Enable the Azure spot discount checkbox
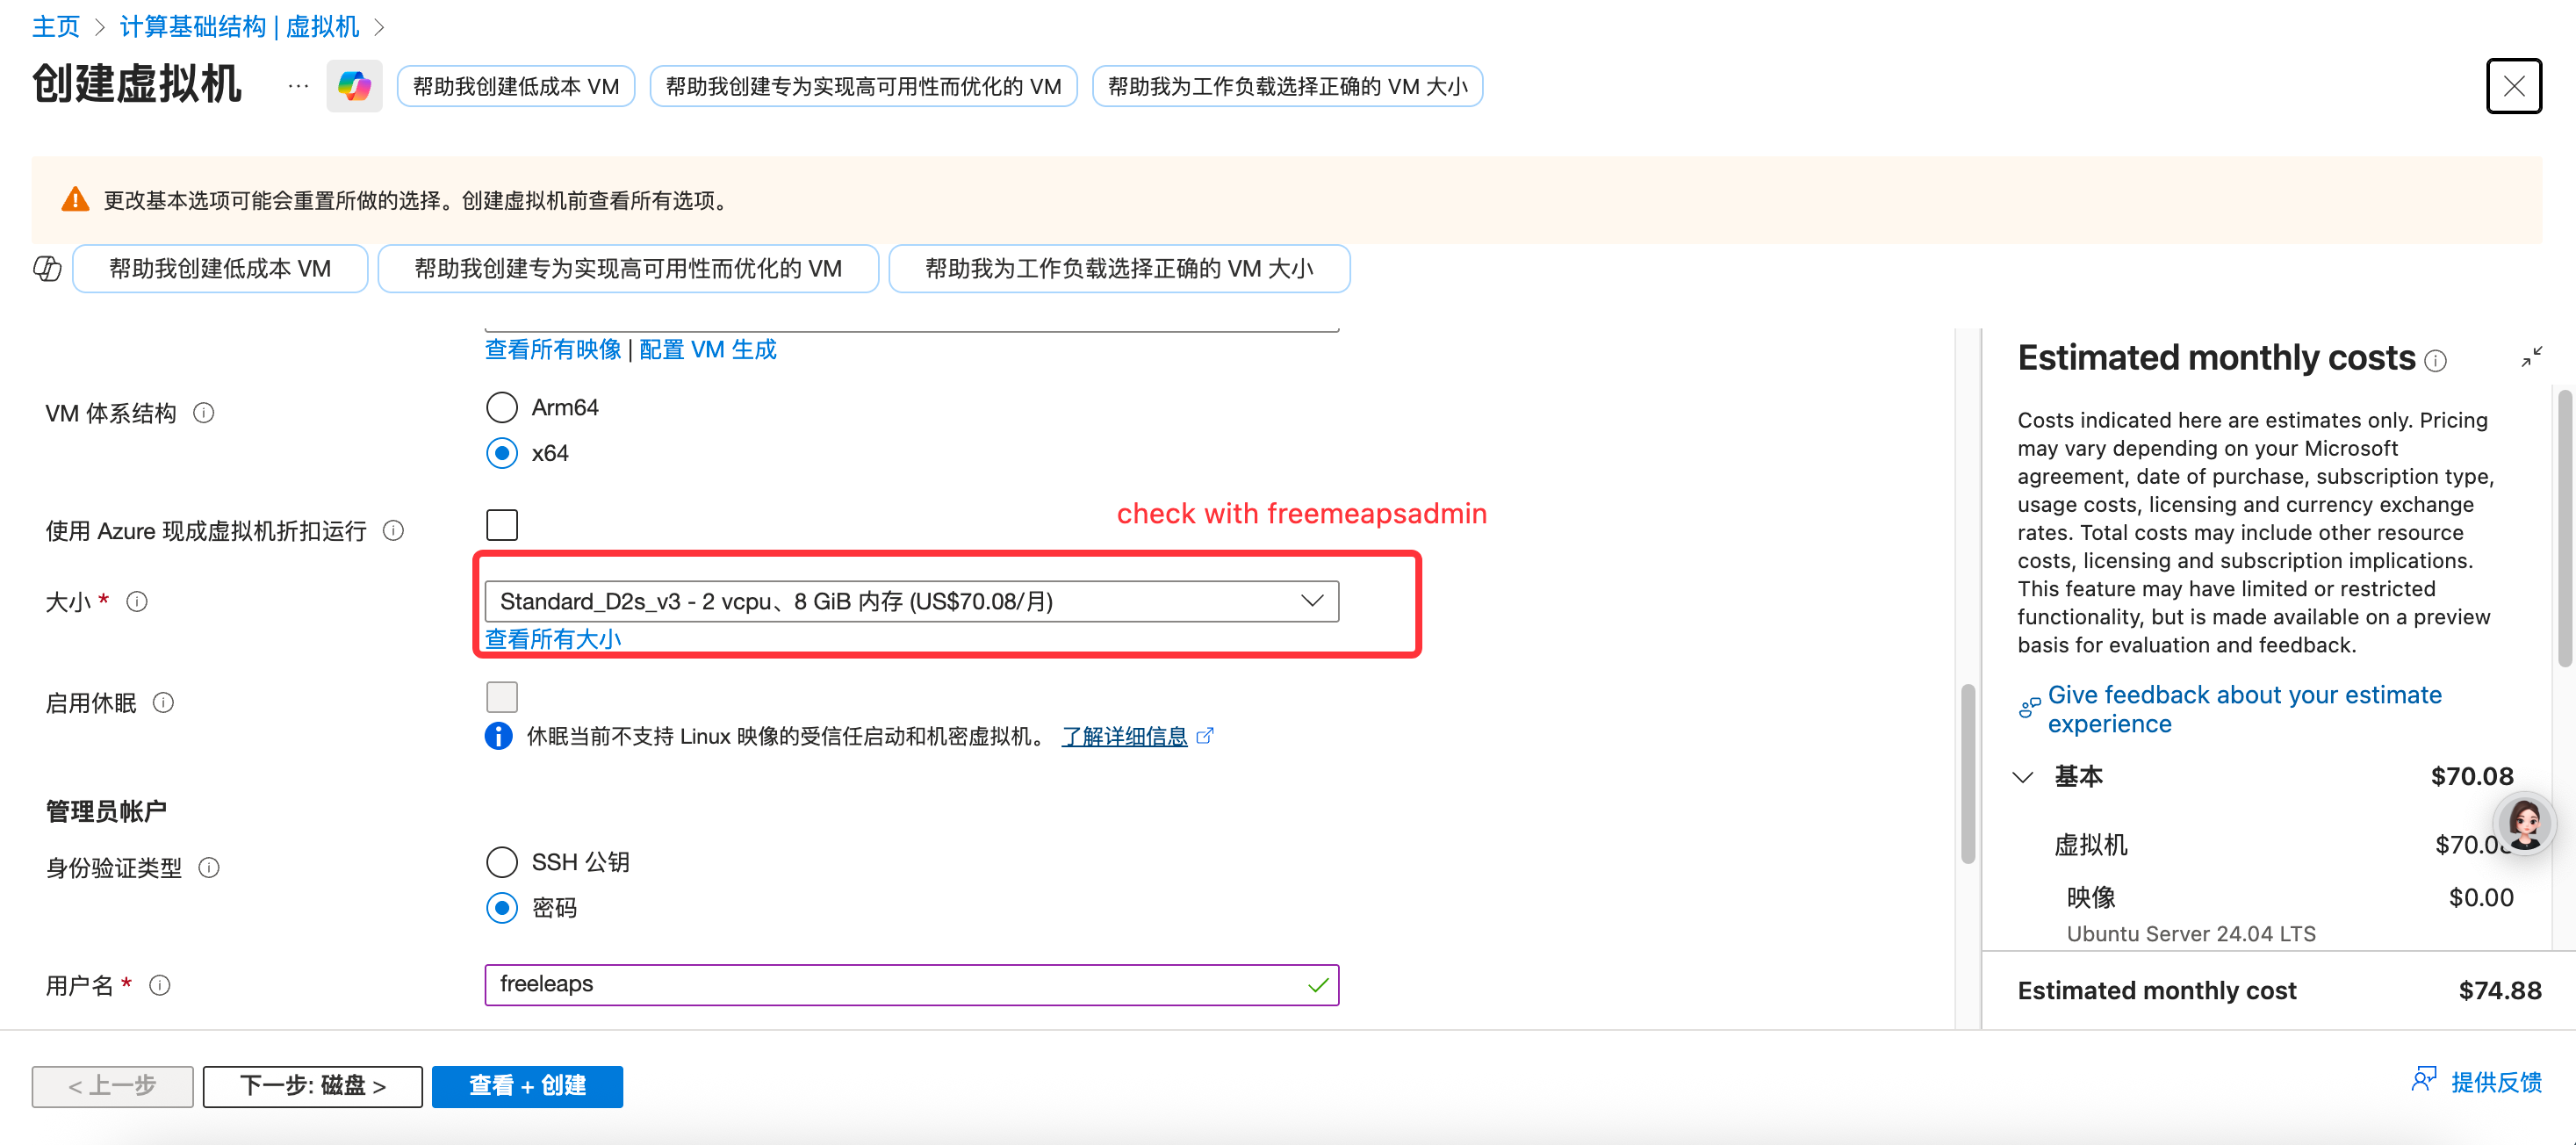2576x1145 pixels. click(502, 524)
